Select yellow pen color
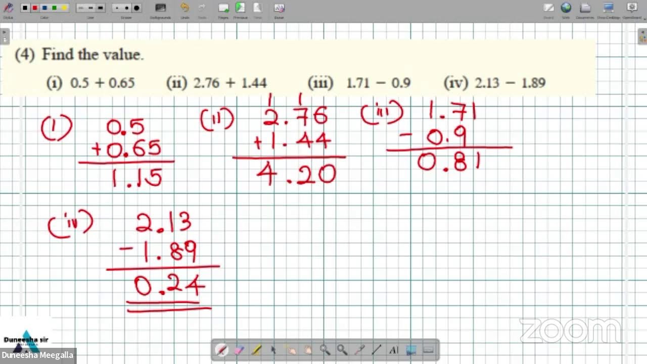The width and height of the screenshot is (647, 364). pos(64,8)
